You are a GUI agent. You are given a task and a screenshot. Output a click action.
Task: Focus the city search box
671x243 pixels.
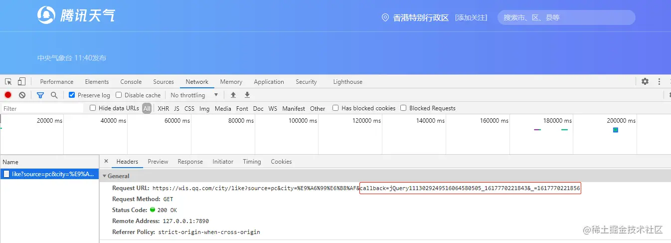point(566,17)
